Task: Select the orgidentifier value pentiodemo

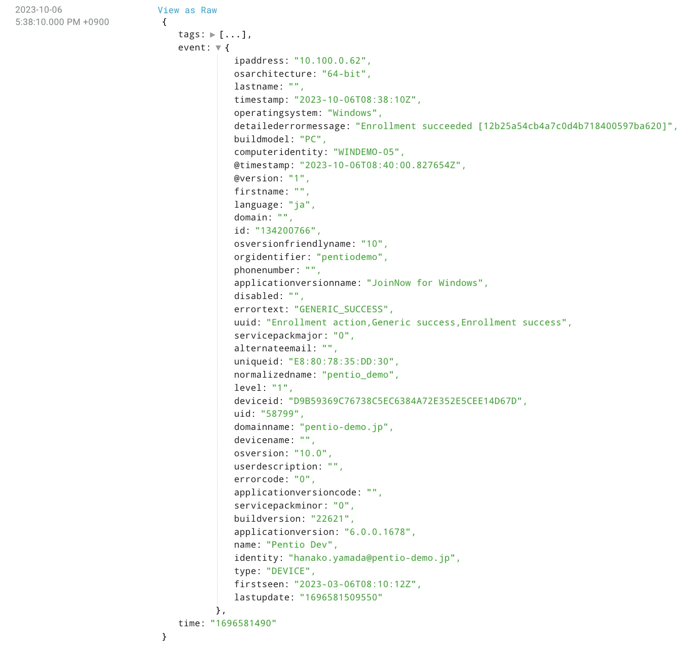Action: pos(352,257)
